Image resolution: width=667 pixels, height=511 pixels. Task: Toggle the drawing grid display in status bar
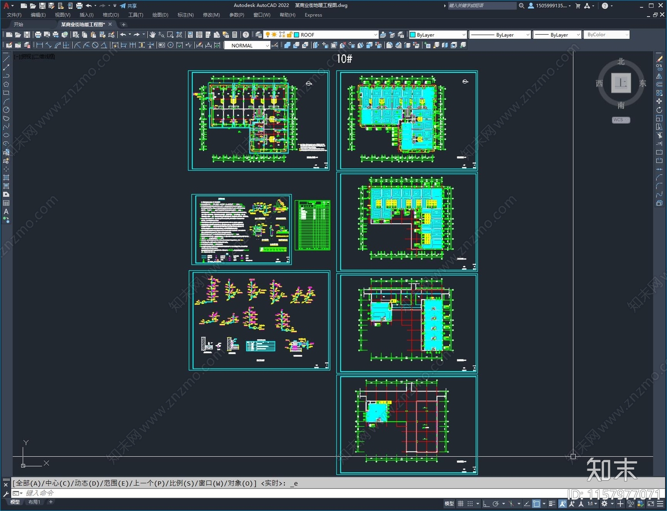tap(461, 503)
